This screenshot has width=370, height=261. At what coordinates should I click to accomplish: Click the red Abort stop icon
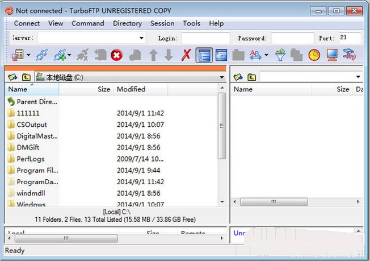click(x=116, y=55)
